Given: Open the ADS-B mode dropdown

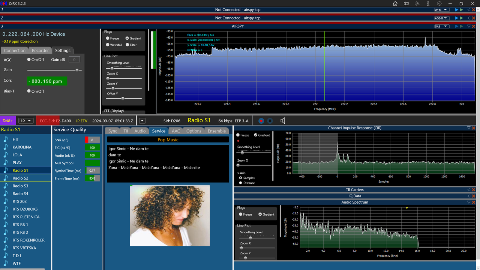Looking at the screenshot, I should 441,18.
